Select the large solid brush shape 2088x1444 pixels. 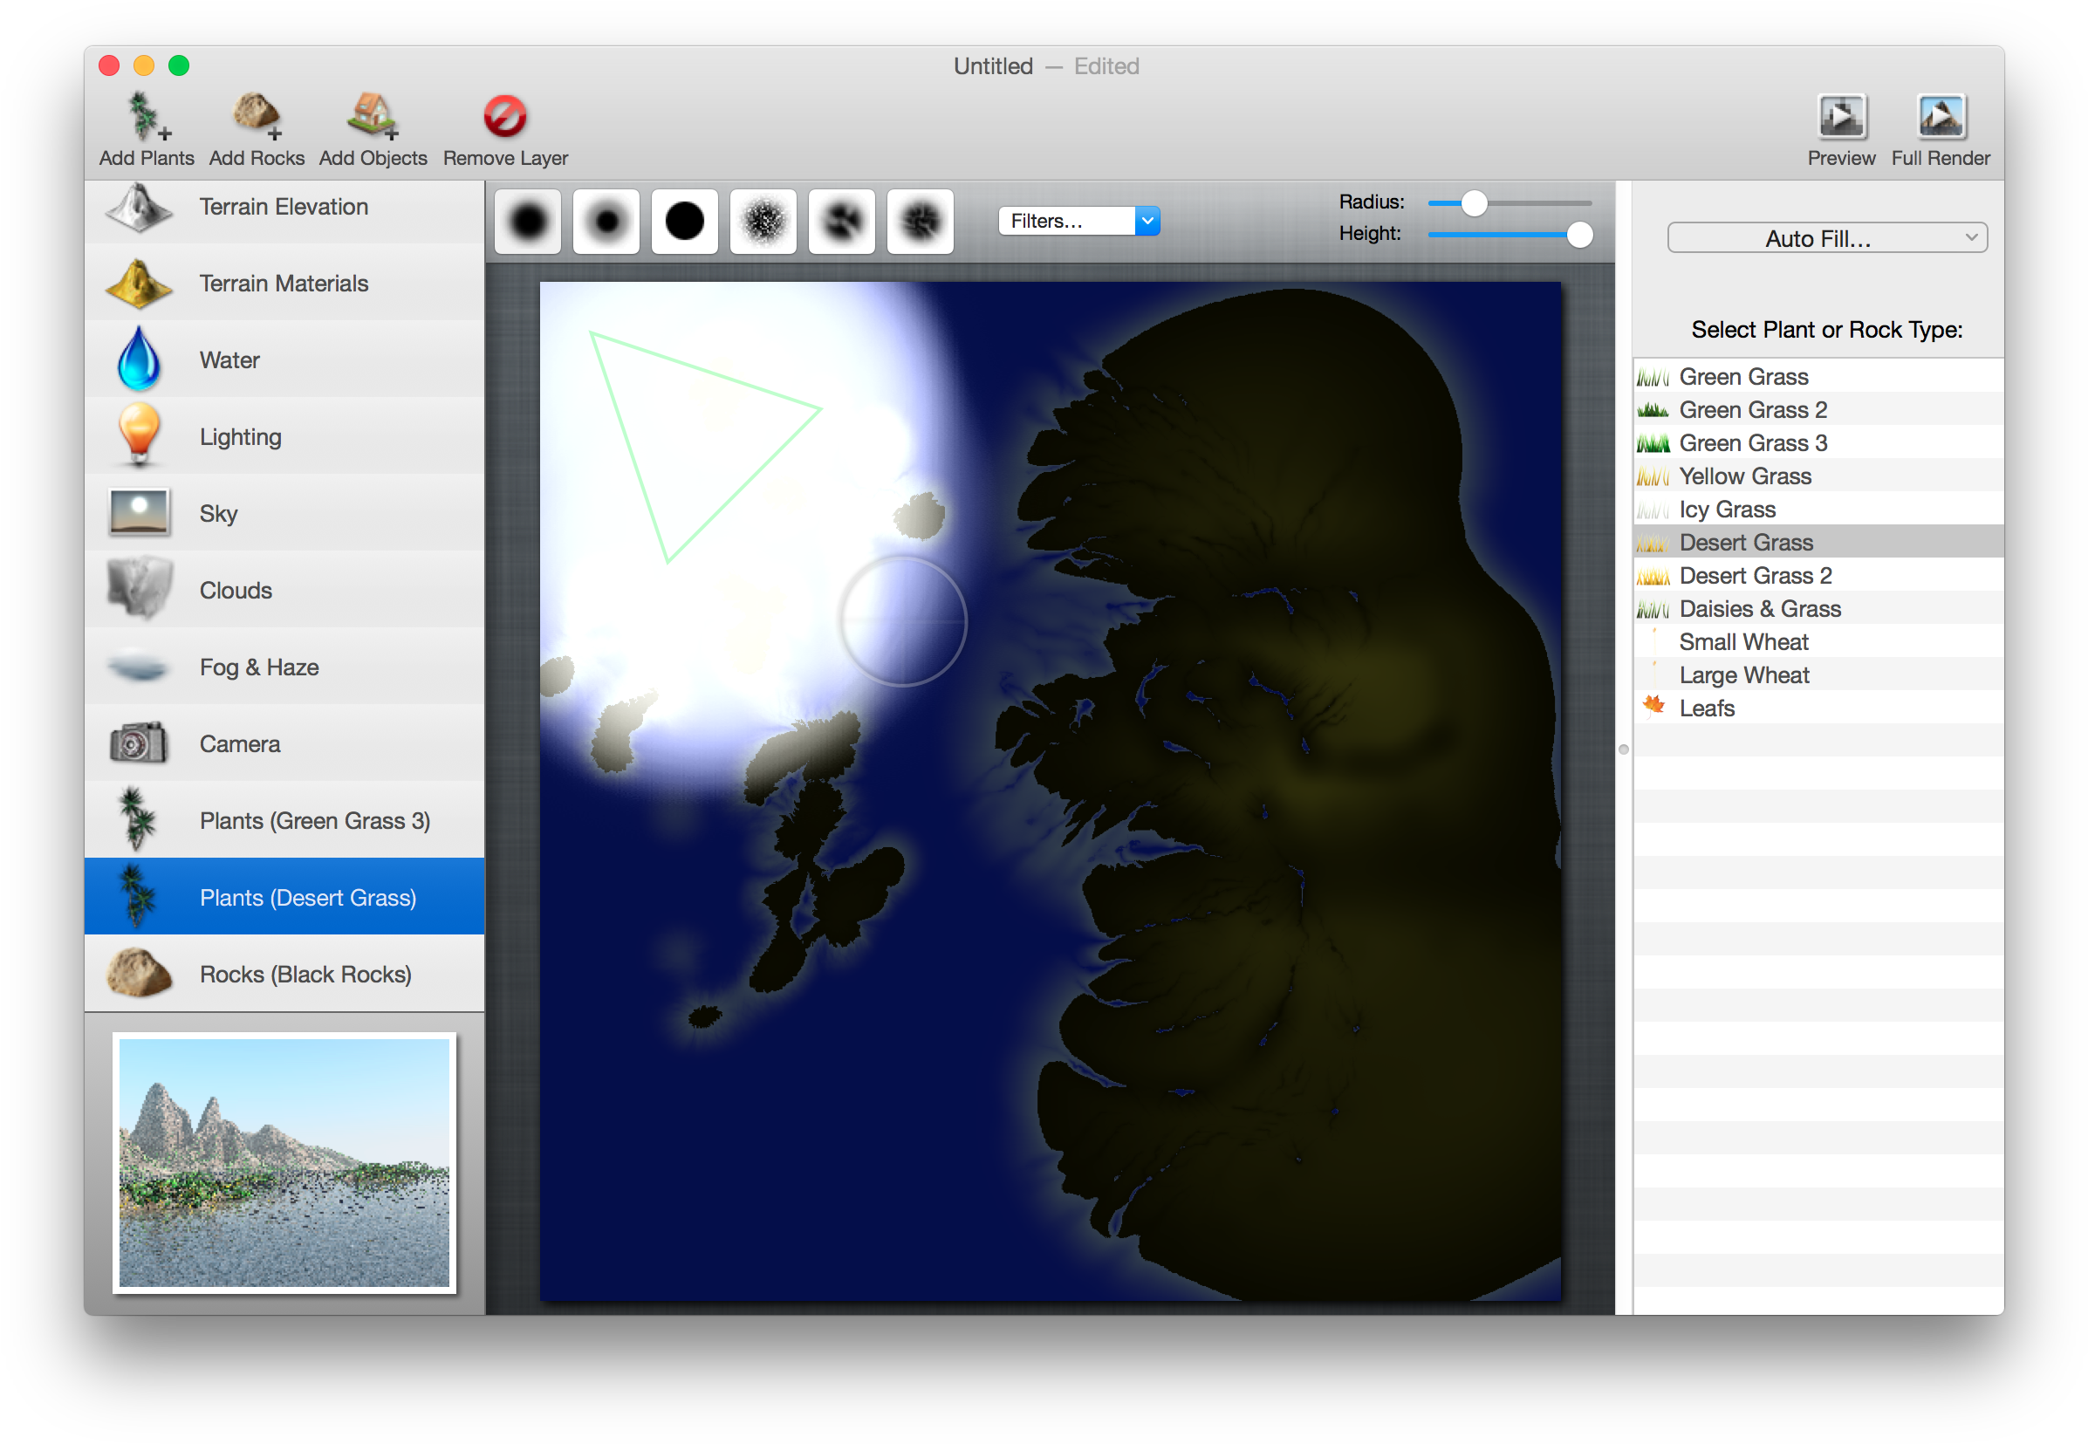click(x=684, y=220)
